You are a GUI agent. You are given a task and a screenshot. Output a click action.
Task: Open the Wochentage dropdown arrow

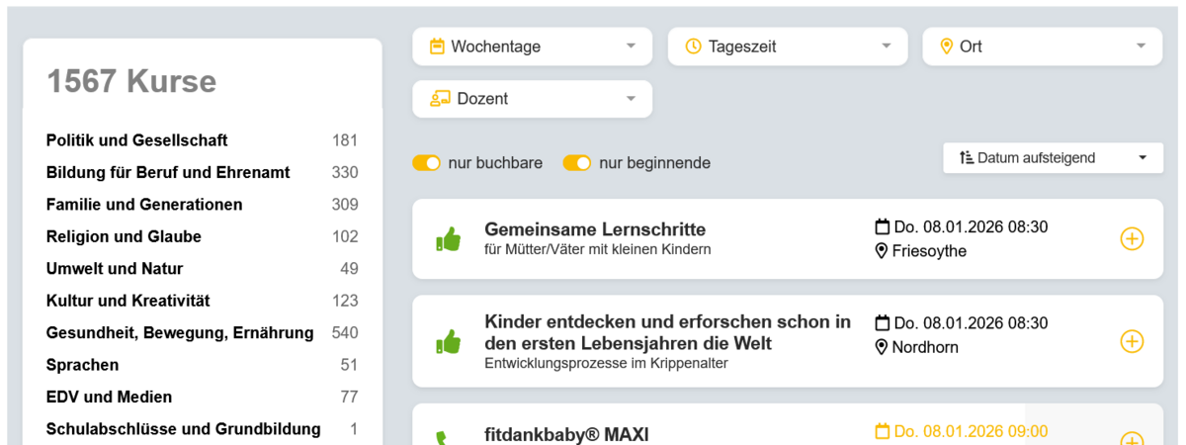[632, 46]
